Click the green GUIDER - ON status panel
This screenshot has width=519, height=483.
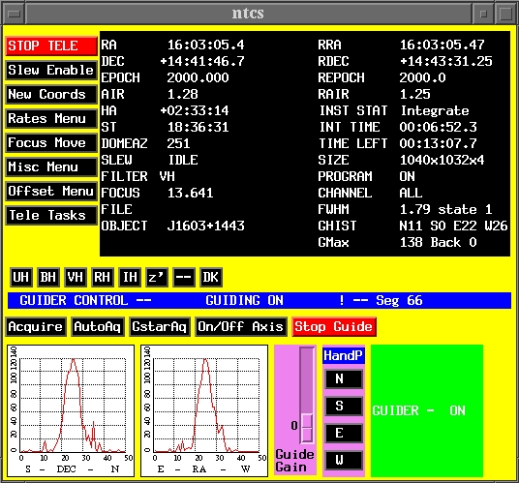pyautogui.click(x=427, y=410)
